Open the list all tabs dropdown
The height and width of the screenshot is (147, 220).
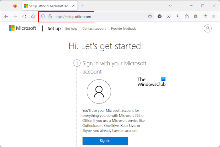coord(170,6)
